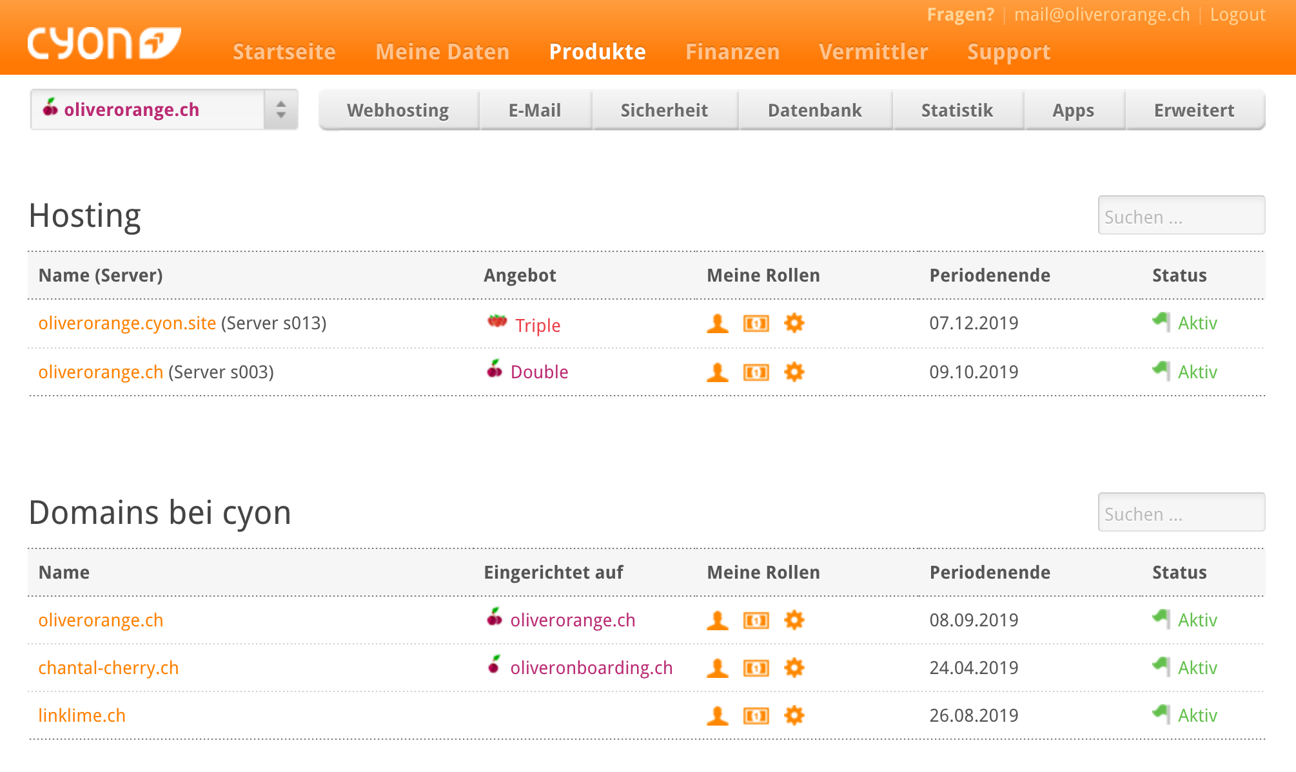Click the gear role icon for oliverorange.ch hosting

[794, 372]
